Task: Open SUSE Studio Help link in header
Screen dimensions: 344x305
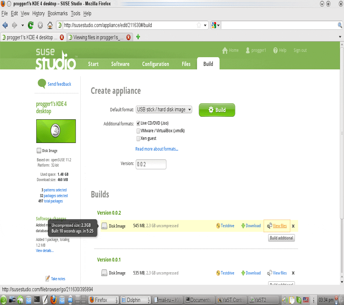Action: click(280, 50)
